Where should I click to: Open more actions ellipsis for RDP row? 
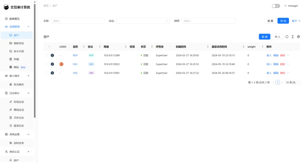(x=288, y=55)
